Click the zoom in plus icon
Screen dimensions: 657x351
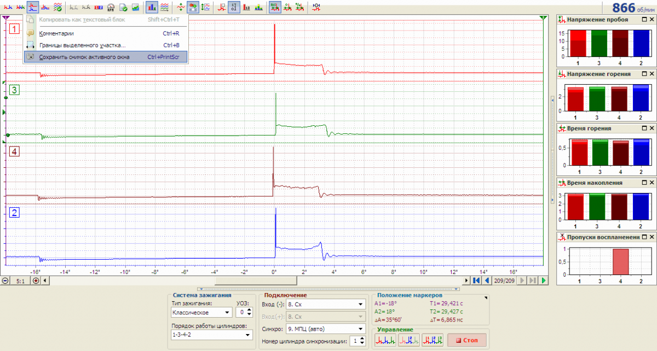coord(36,280)
